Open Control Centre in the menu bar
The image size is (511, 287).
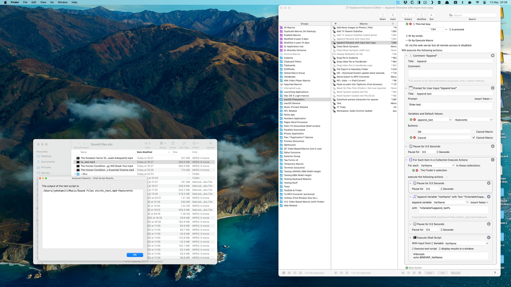pos(485,2)
